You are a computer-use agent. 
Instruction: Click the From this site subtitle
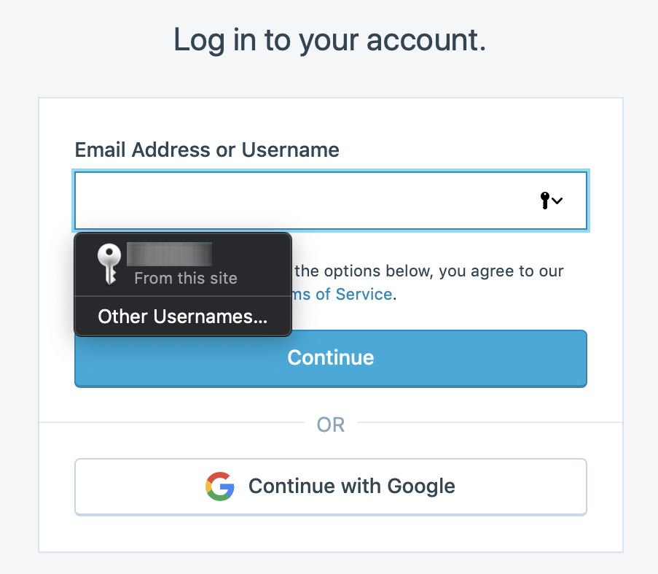pos(186,278)
